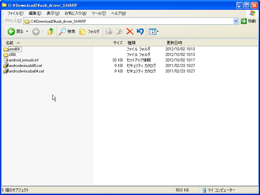Viewport: 260px width, 195px height.
Task: Select the android_winusb.inf file icon
Action: pyautogui.click(x=6, y=60)
